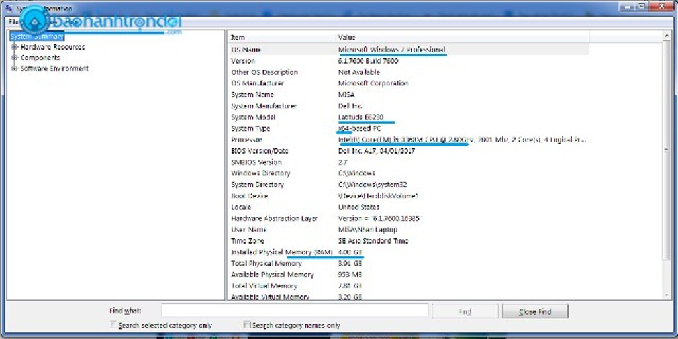Click the Intel Core i5 processor value
This screenshot has width=678, height=339.
(461, 140)
